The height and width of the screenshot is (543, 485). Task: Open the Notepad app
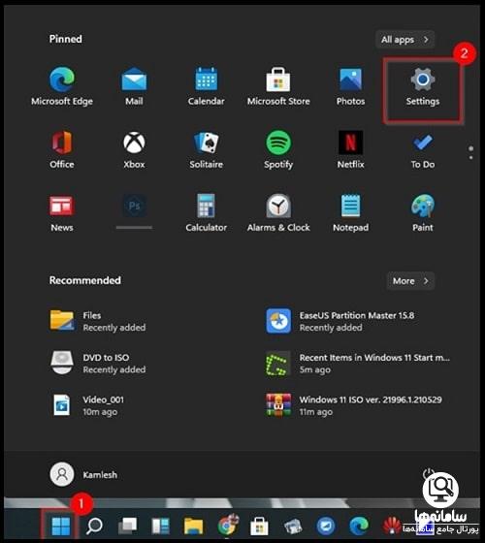[x=350, y=212]
